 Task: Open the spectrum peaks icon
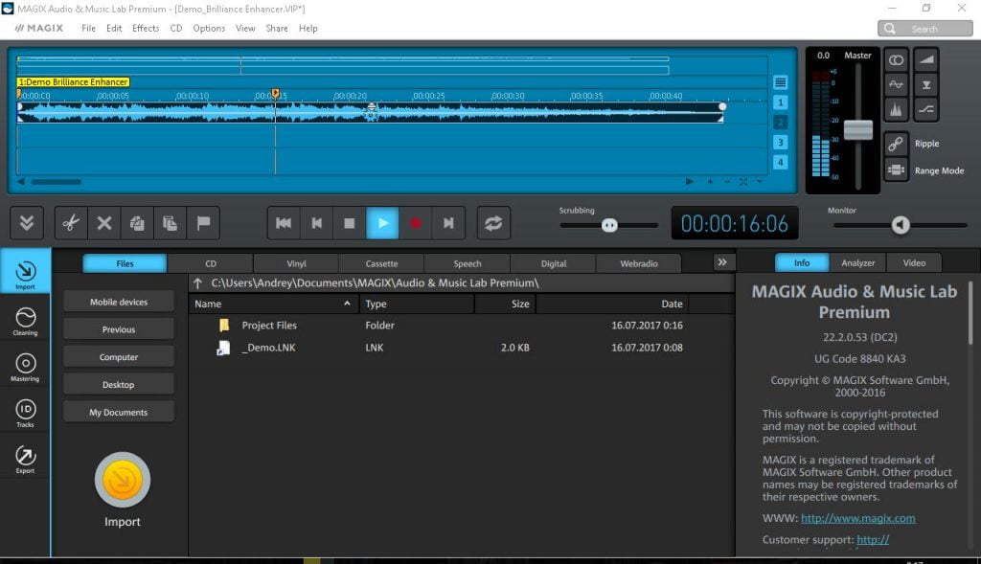tap(896, 109)
